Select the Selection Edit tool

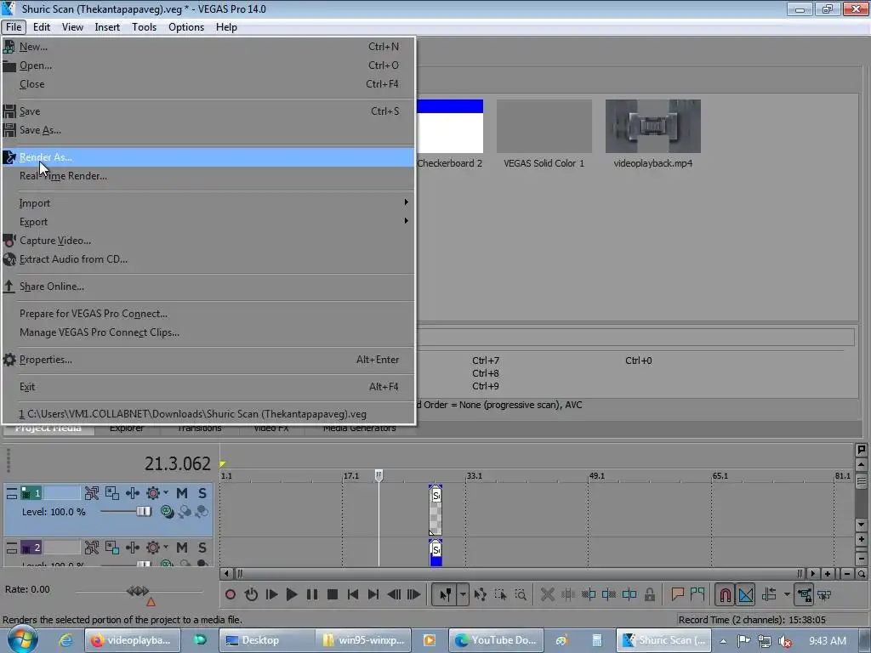pyautogui.click(x=500, y=594)
